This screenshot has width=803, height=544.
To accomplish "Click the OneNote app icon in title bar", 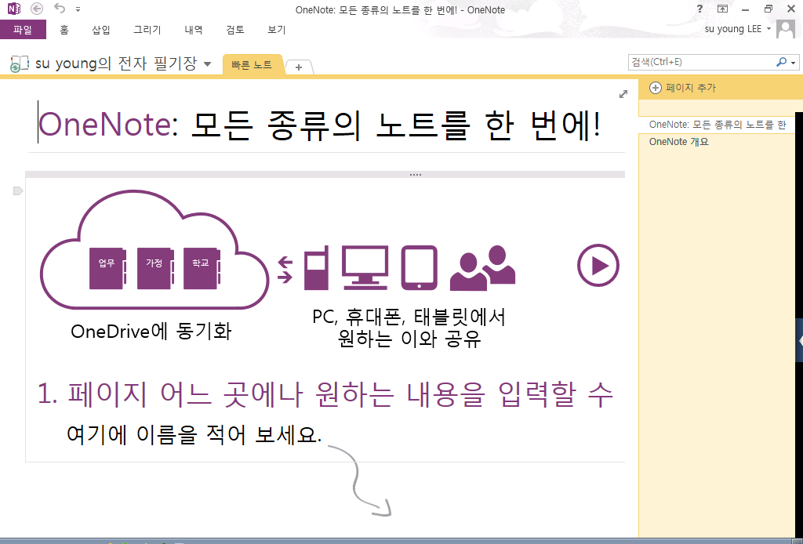I will tap(14, 9).
